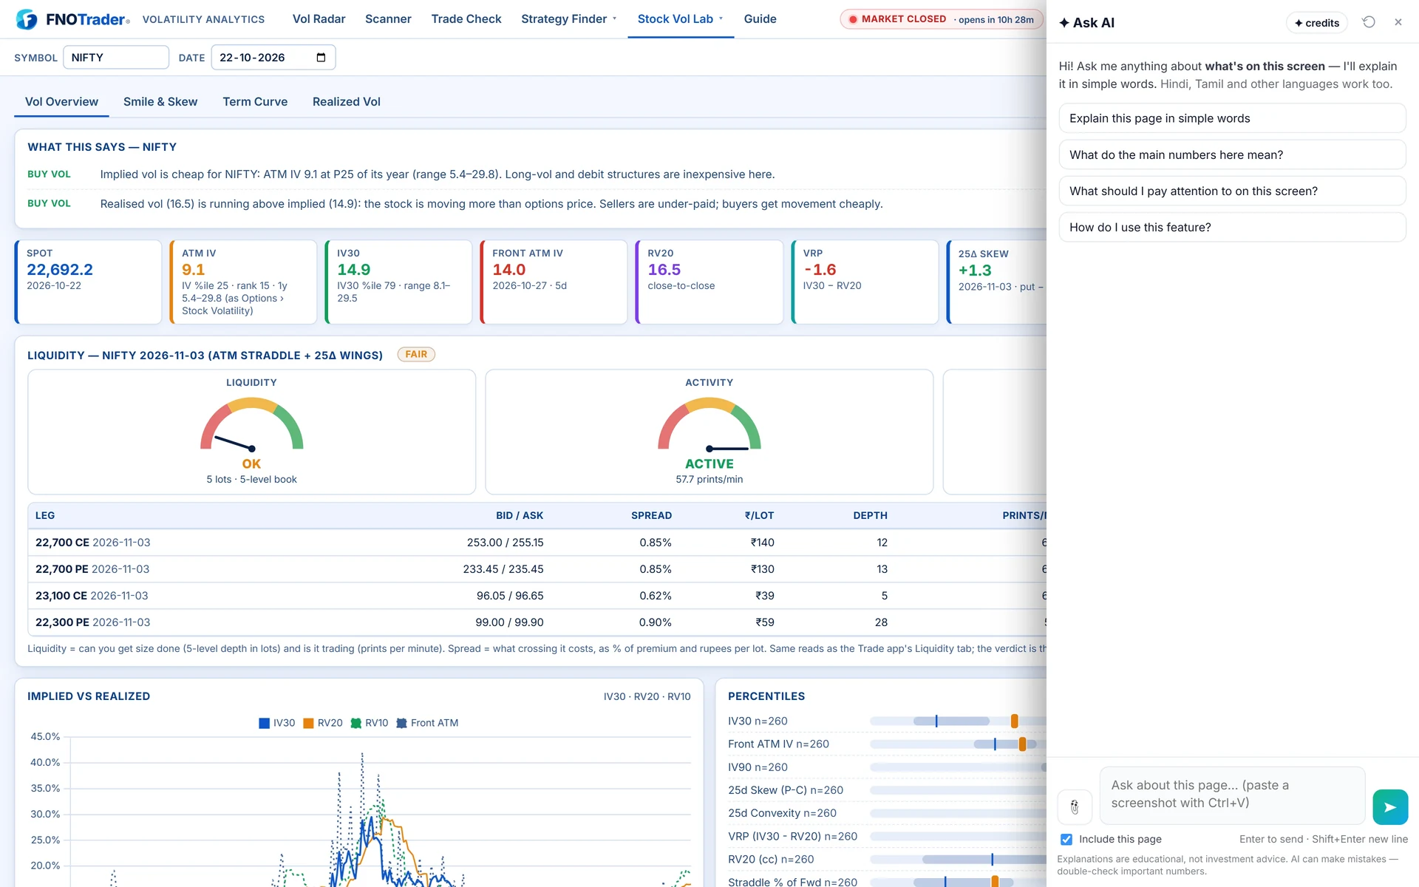The width and height of the screenshot is (1419, 887).
Task: Open the Guide page
Action: [760, 19]
